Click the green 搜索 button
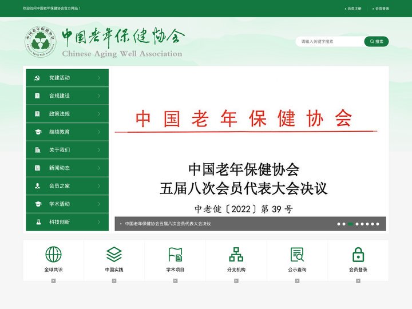412x309 pixels. click(377, 42)
